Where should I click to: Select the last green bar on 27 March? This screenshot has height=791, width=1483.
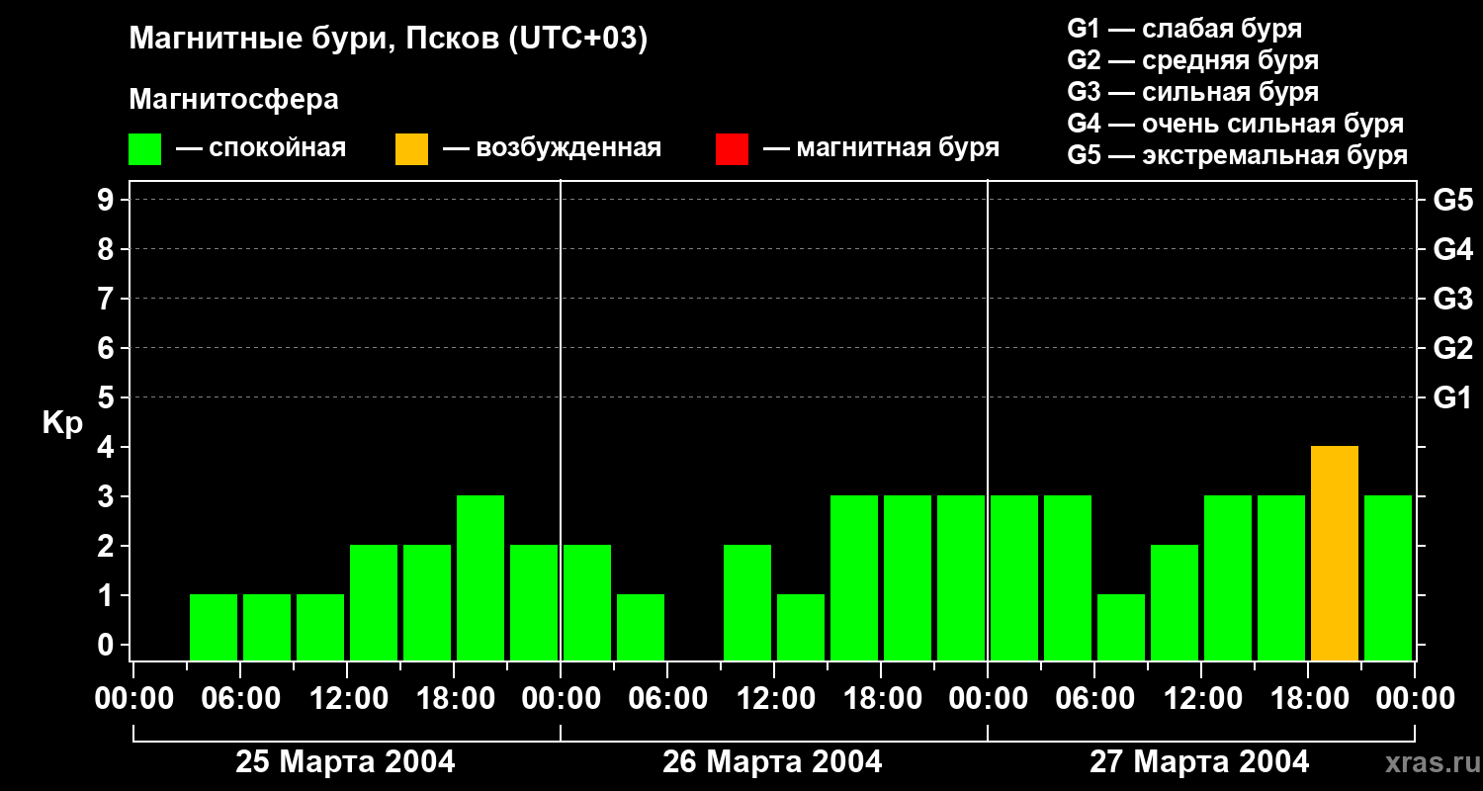pos(1387,577)
